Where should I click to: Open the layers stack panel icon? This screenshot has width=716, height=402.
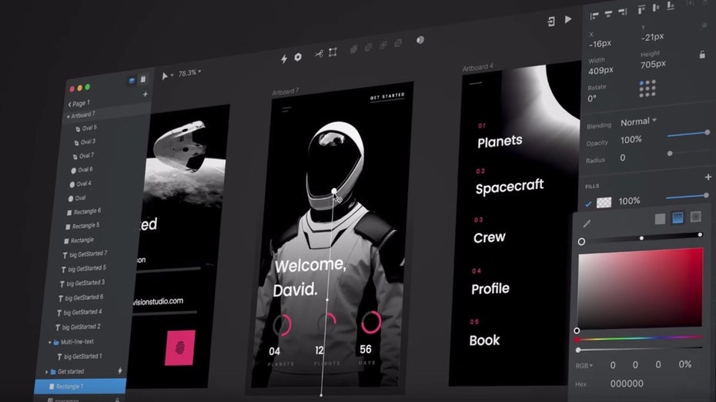(x=131, y=79)
